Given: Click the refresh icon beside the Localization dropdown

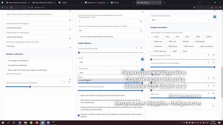Looking at the screenshot, I should [x=215, y=17].
